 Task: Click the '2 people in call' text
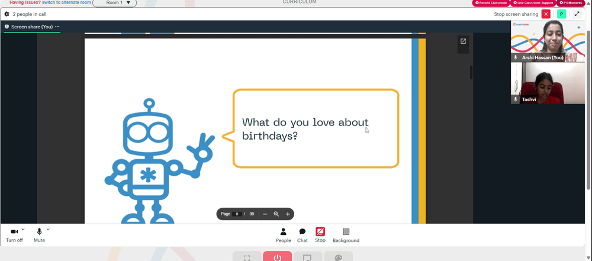pos(30,14)
